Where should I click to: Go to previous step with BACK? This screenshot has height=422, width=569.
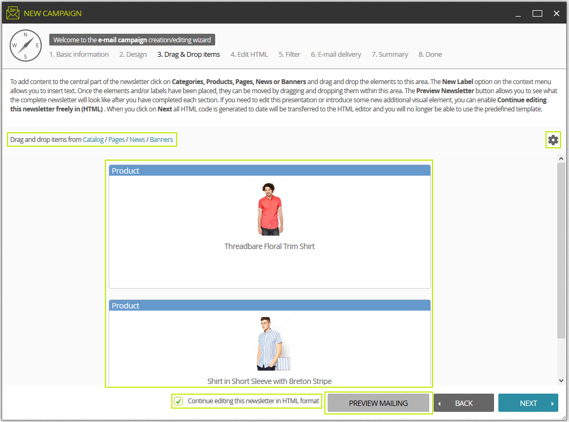[464, 403]
